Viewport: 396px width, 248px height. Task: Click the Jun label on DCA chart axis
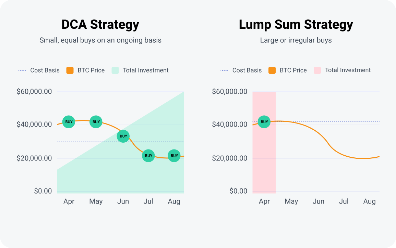[x=123, y=201]
